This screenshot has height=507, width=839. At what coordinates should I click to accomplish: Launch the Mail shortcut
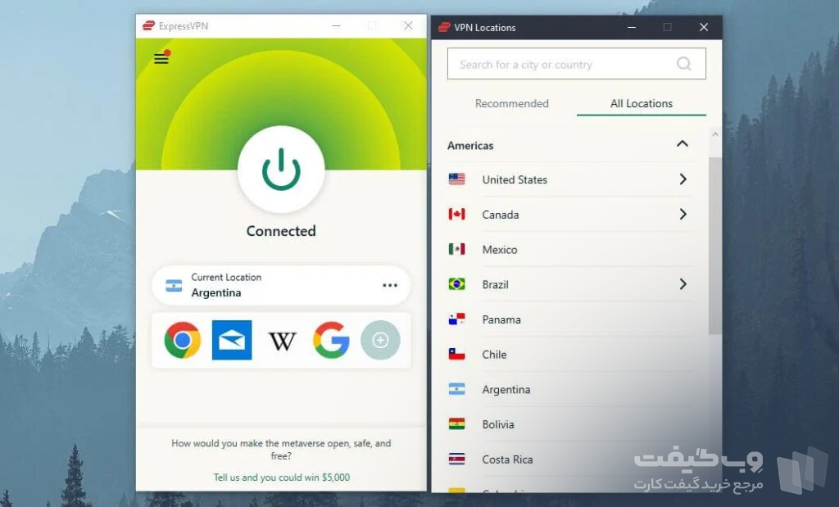[232, 340]
